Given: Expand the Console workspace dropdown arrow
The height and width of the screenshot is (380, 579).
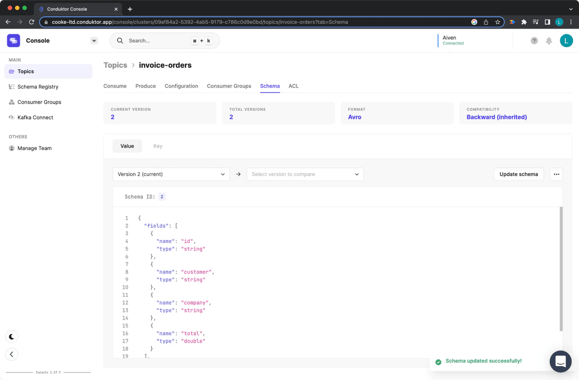Looking at the screenshot, I should click(x=94, y=41).
